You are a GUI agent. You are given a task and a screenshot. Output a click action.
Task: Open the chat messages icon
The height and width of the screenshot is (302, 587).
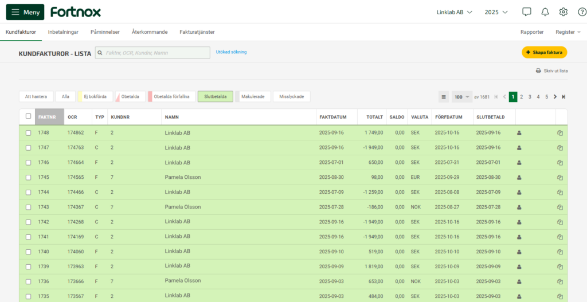(x=526, y=12)
